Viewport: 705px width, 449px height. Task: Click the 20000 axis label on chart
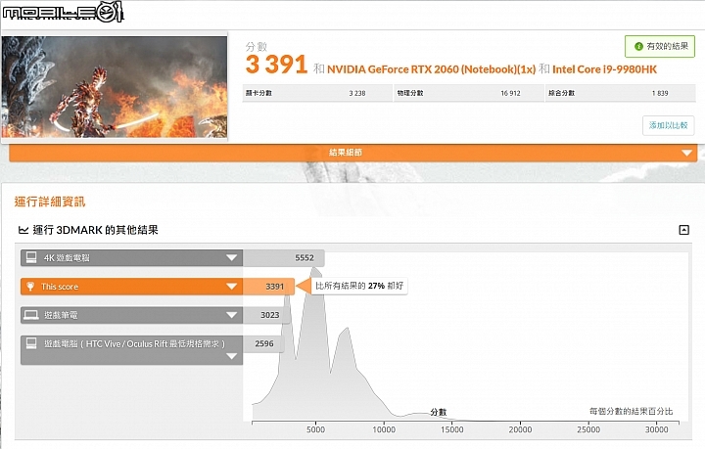pyautogui.click(x=520, y=429)
